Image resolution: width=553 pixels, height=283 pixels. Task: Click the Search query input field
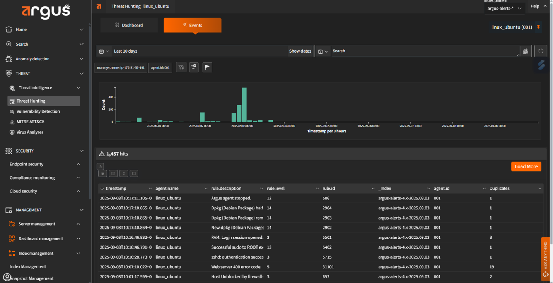[x=423, y=51]
